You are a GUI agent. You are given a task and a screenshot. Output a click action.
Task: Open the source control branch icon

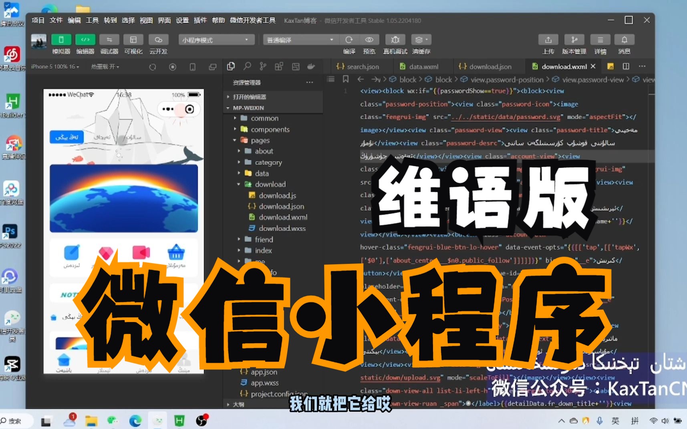coord(263,66)
